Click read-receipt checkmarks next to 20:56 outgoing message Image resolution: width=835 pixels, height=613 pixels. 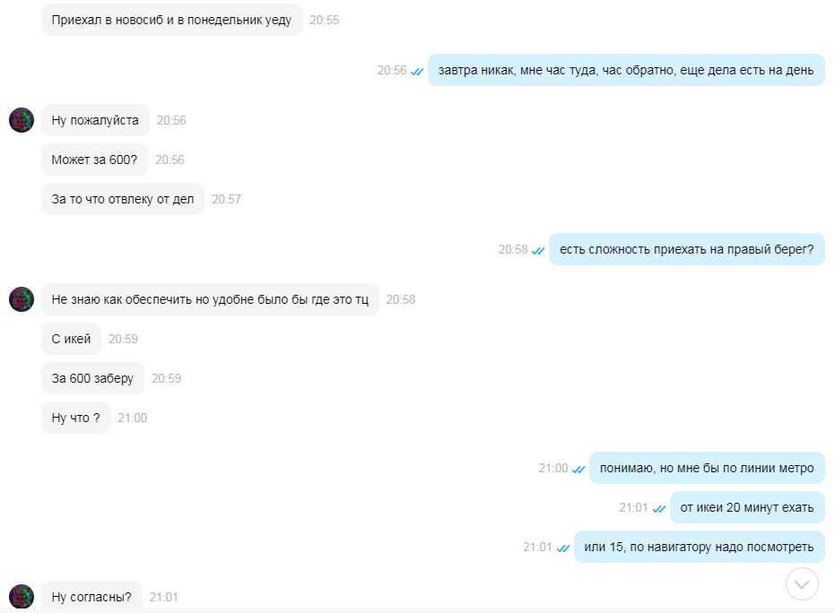(x=417, y=72)
